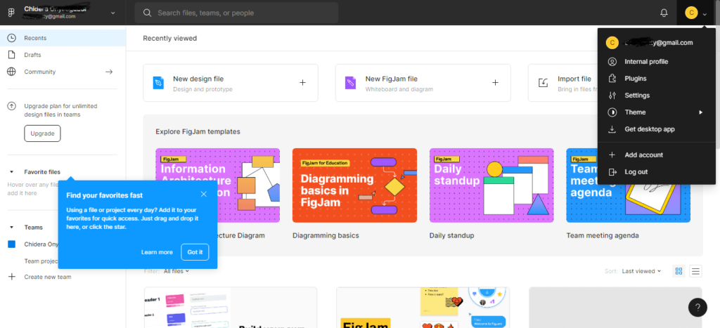This screenshot has width=720, height=328.
Task: Switch to list view icon
Action: coord(695,271)
